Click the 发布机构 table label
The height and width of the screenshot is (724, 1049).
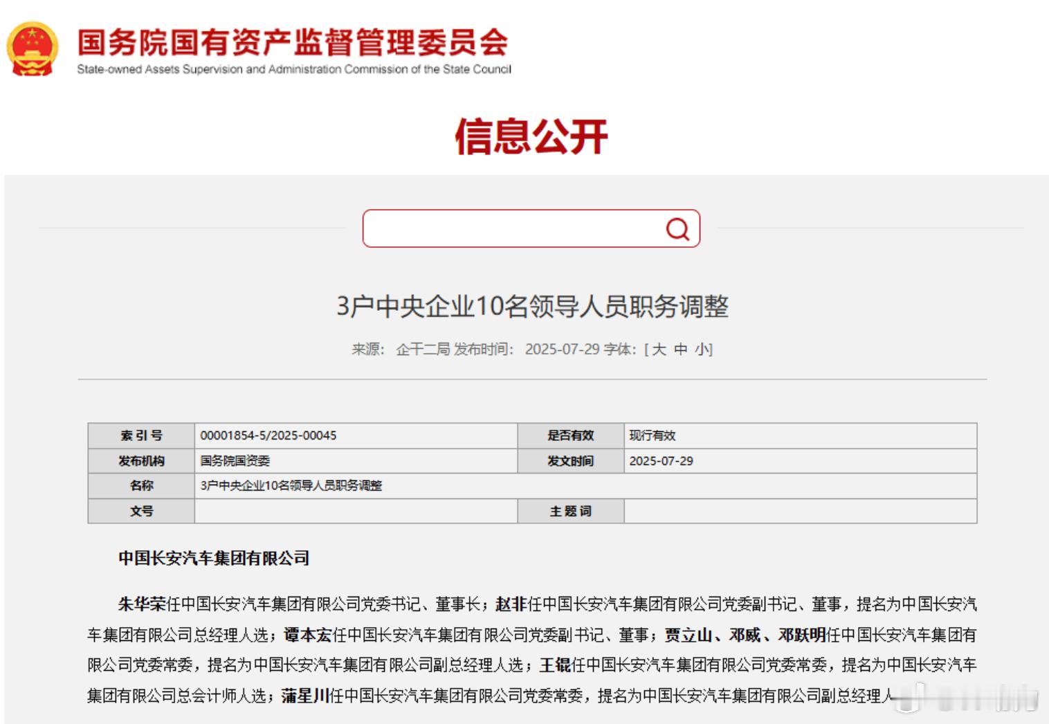click(141, 461)
